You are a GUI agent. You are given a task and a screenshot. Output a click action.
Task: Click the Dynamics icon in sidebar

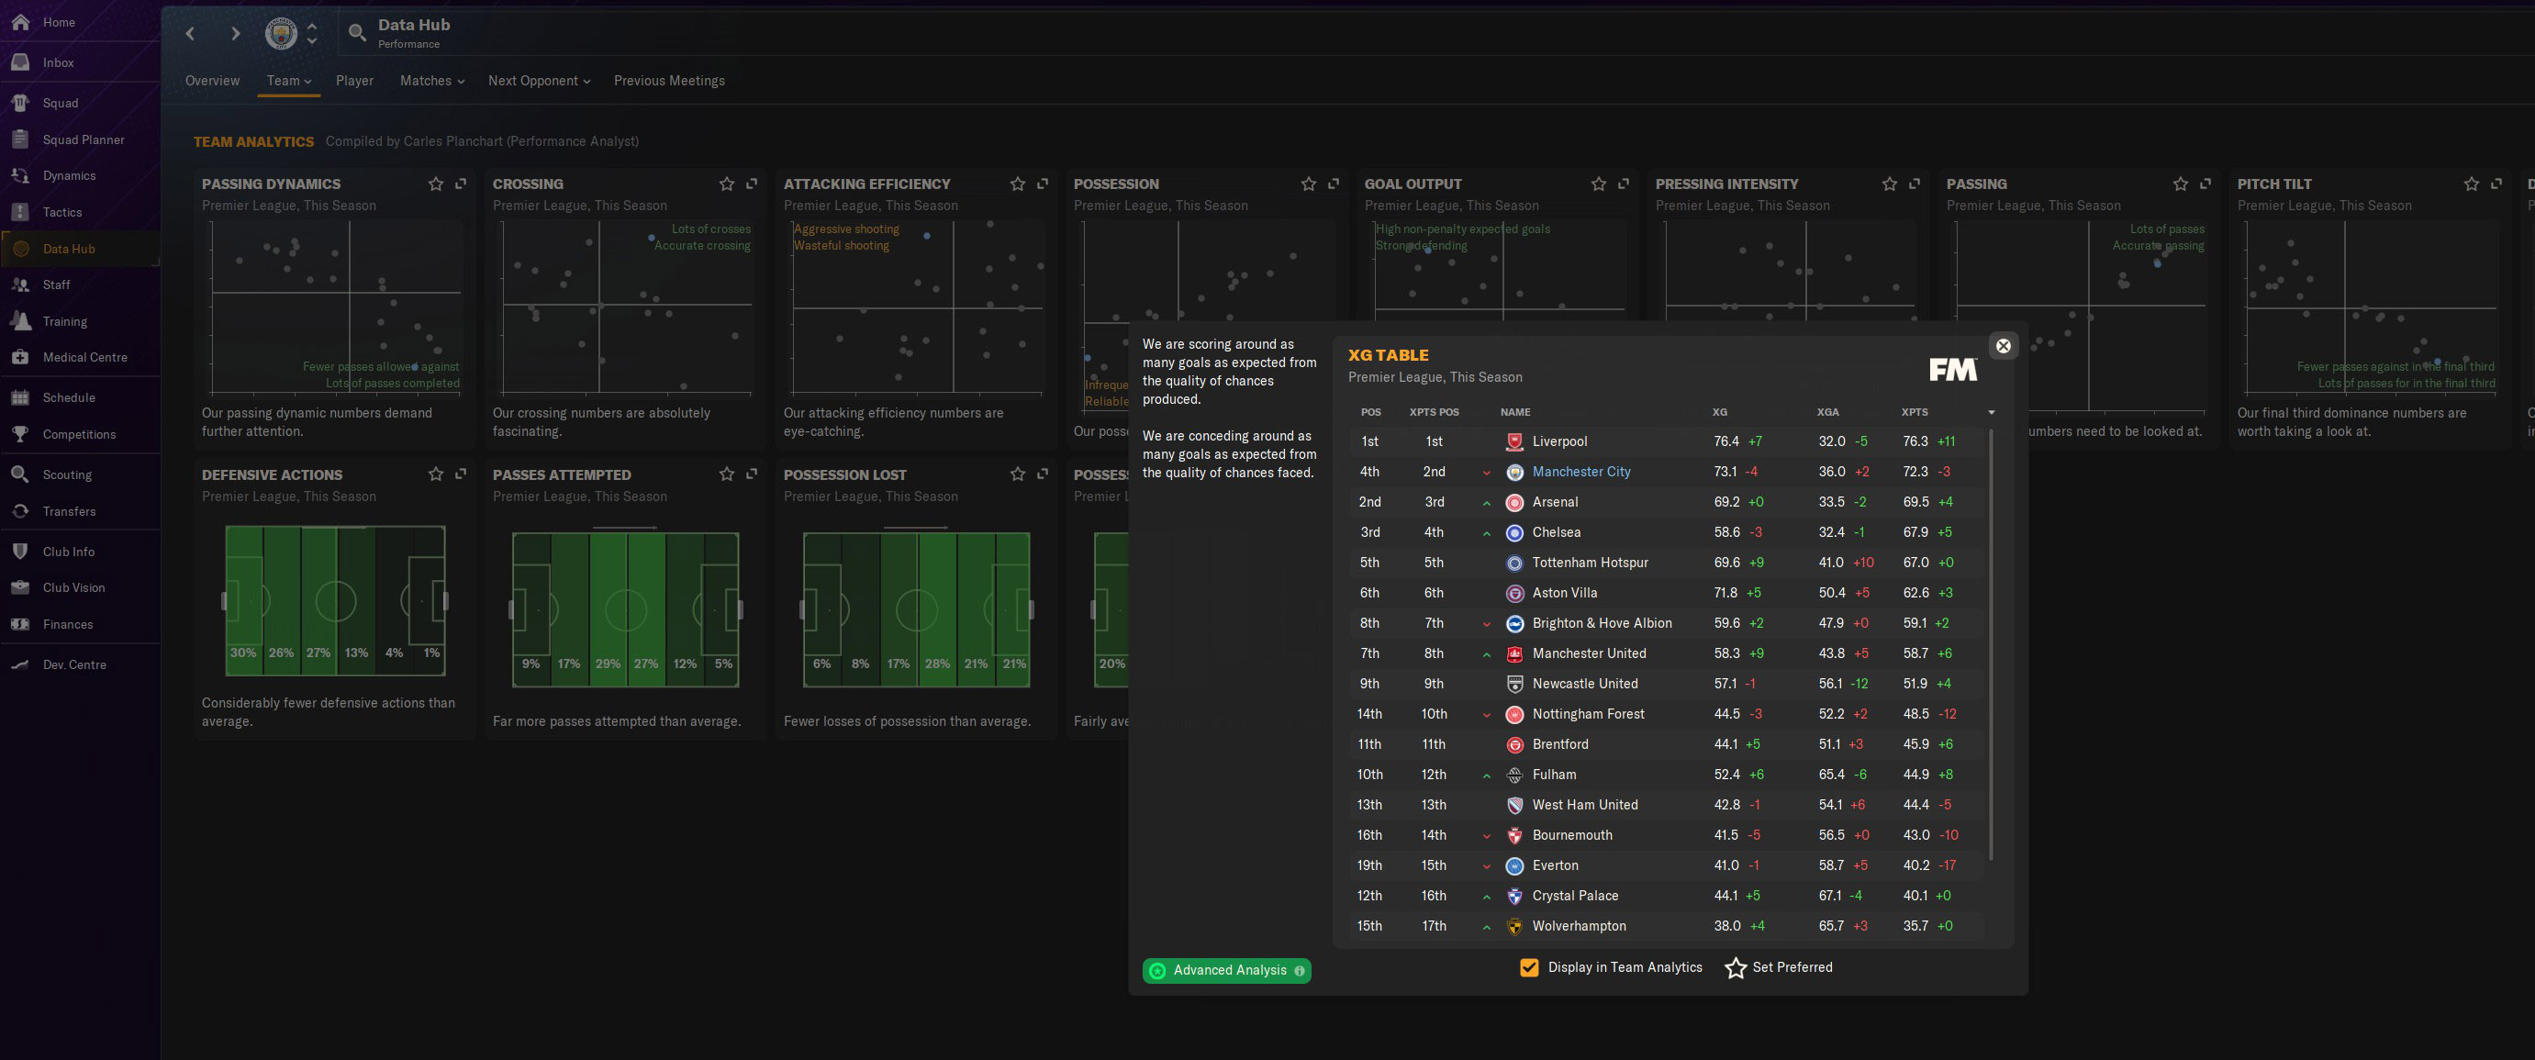pos(19,175)
